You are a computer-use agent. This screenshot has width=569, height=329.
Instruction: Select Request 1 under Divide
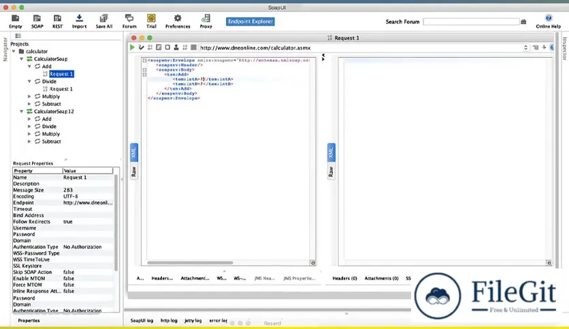click(61, 89)
